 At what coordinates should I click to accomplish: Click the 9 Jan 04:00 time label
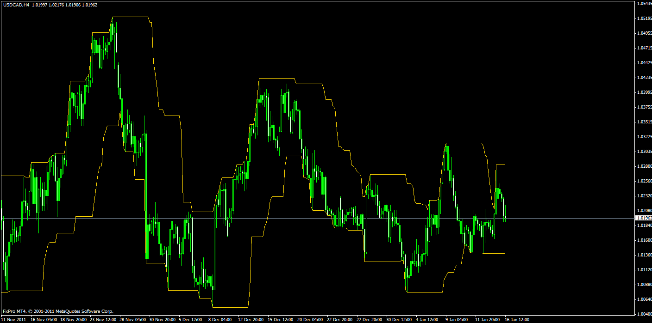(x=458, y=319)
